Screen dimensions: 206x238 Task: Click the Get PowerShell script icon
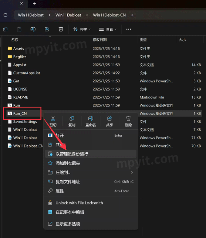pyautogui.click(x=10, y=81)
